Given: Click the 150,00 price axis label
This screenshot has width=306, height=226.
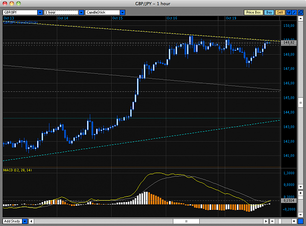Looking at the screenshot, I should pyautogui.click(x=289, y=25).
